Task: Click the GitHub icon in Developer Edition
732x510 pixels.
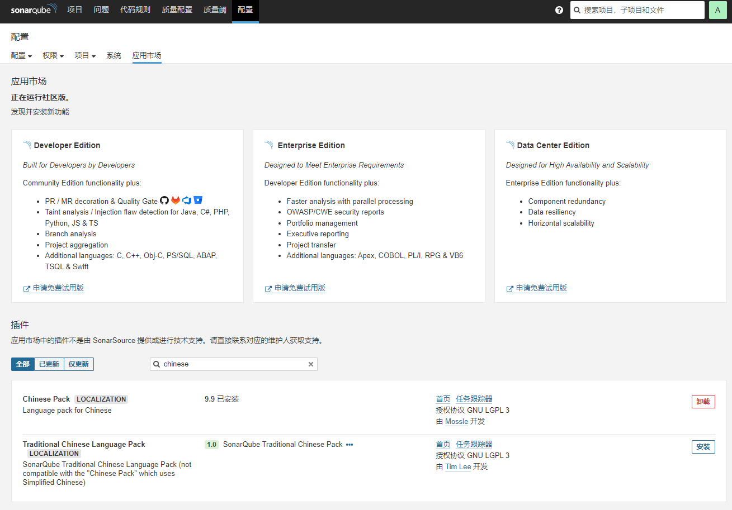Action: [164, 201]
